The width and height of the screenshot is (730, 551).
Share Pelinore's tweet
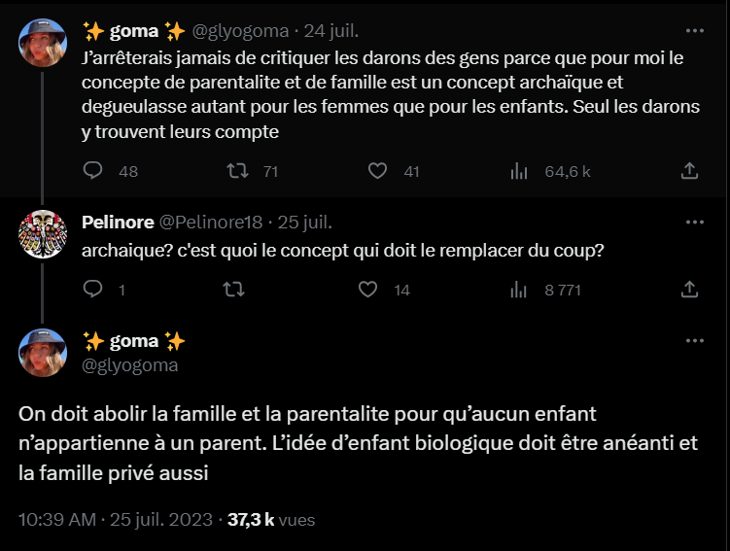pos(688,289)
